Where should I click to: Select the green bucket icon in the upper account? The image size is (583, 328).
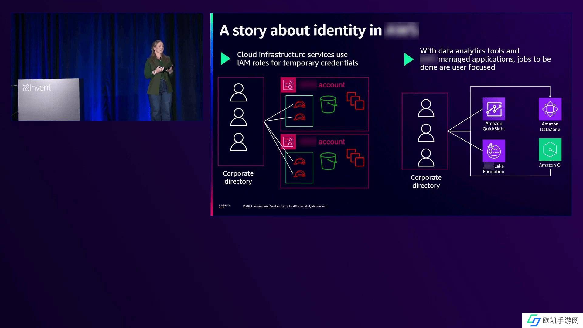(x=329, y=104)
